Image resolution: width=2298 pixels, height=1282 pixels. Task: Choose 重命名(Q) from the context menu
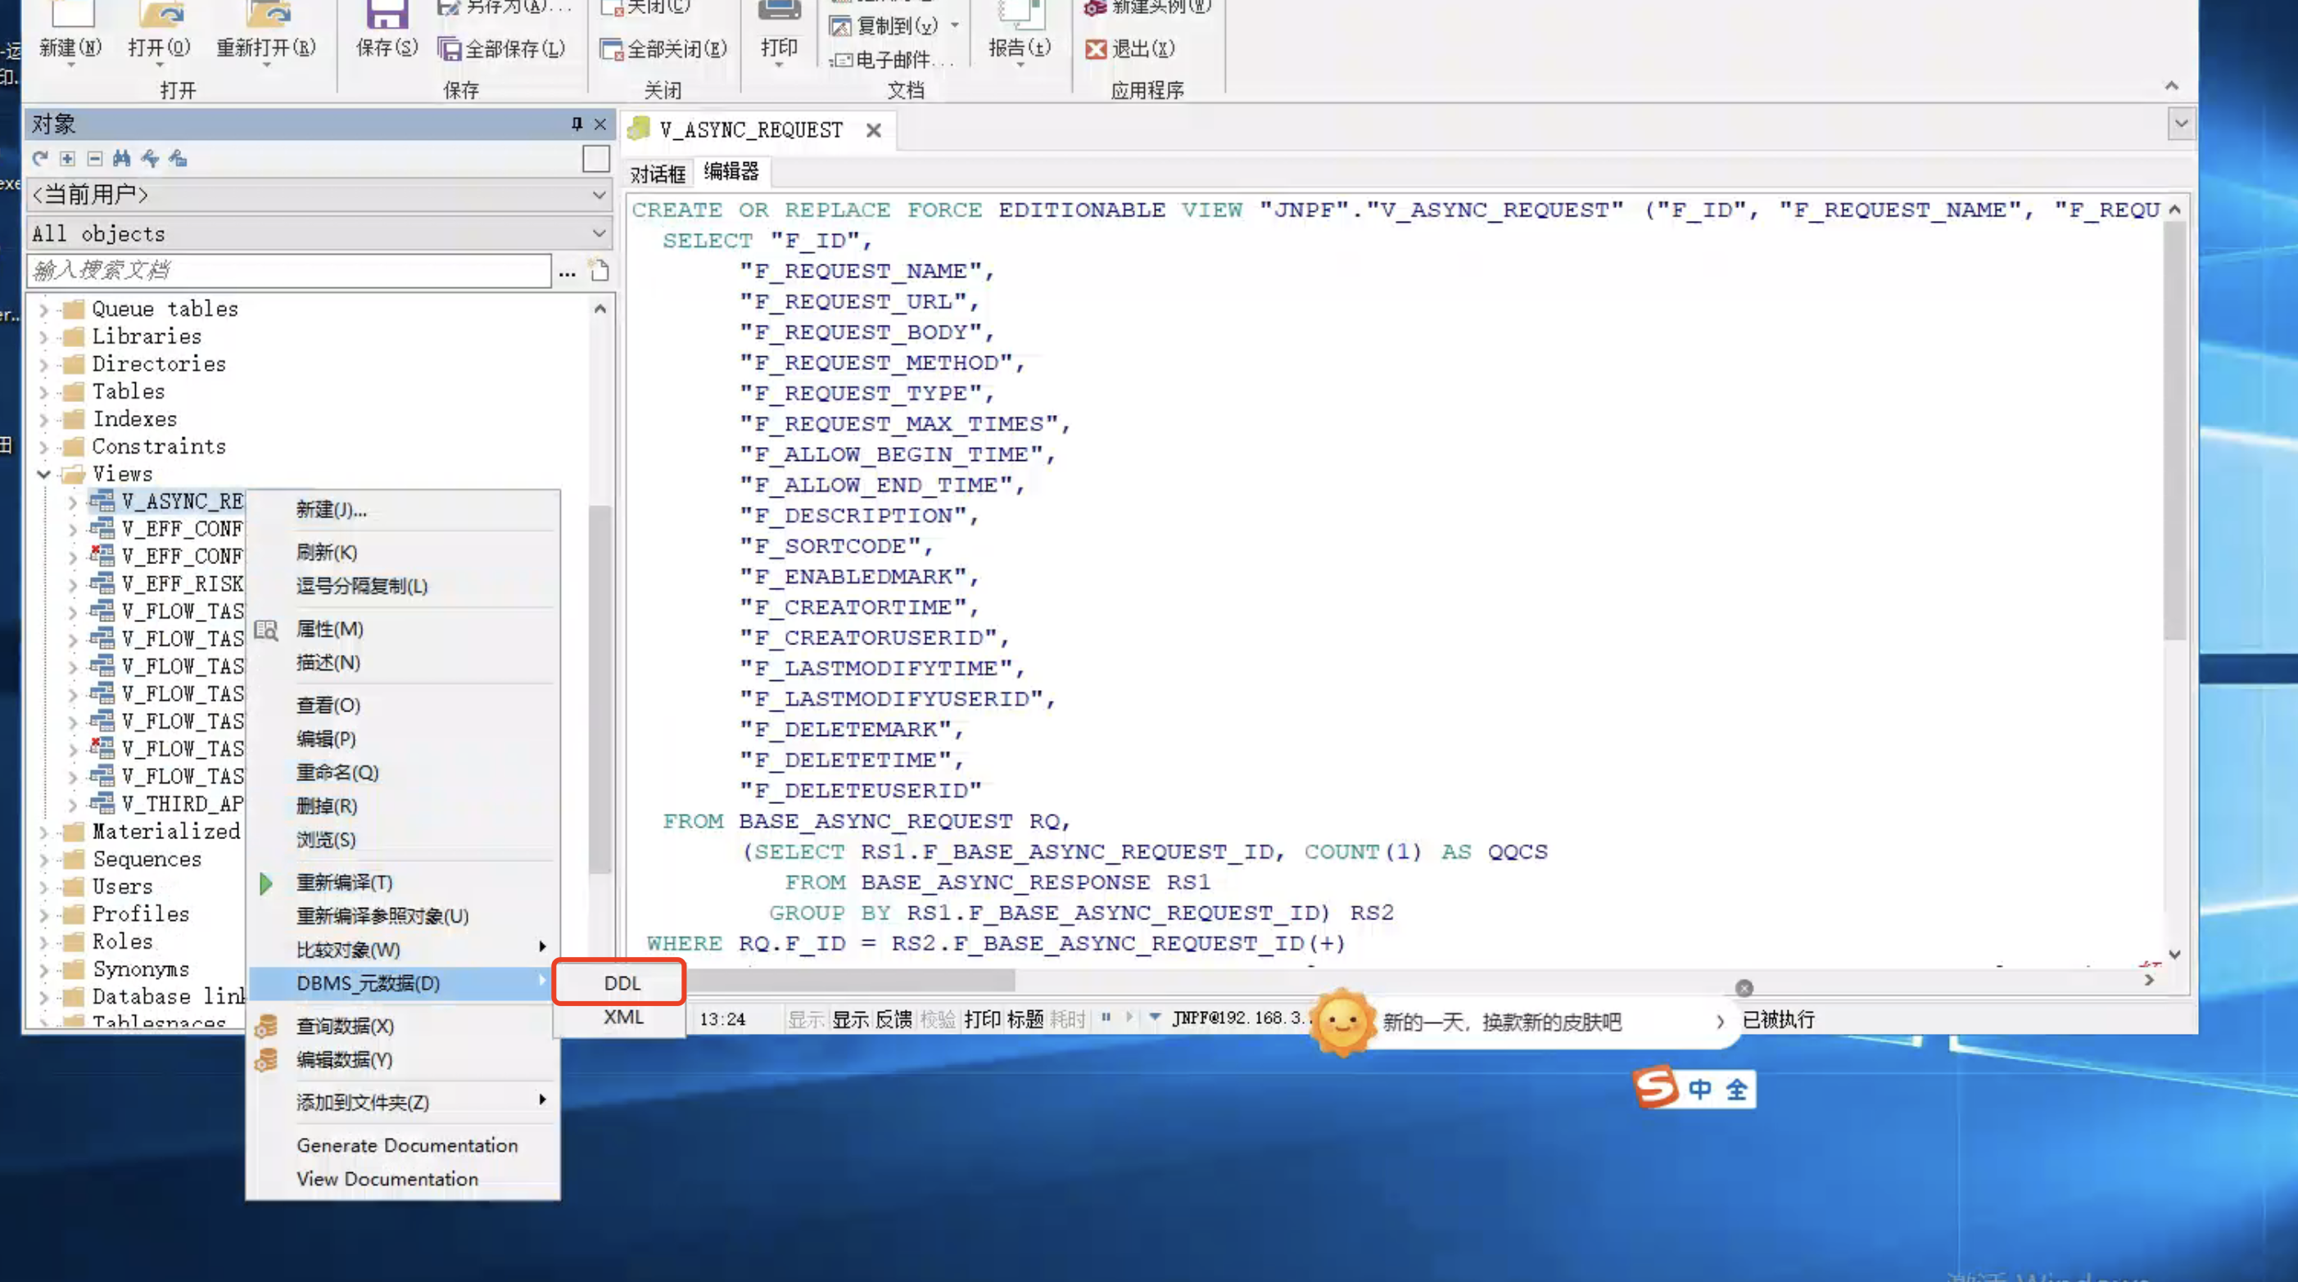click(337, 772)
